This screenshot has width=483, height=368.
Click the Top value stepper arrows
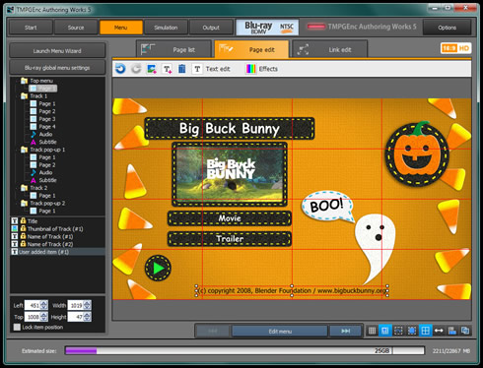43,317
